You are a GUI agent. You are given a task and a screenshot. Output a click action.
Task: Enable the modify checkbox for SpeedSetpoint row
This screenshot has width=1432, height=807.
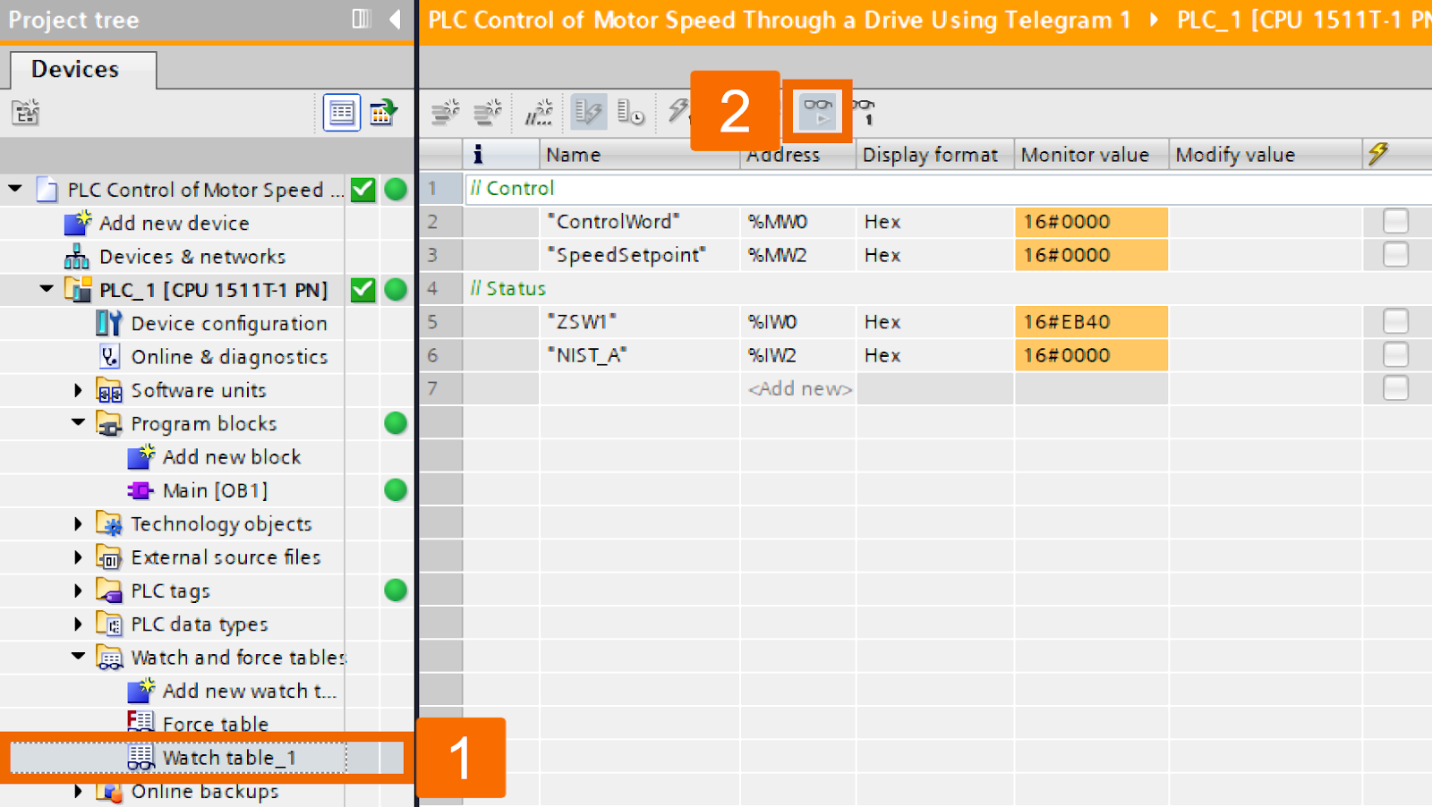[1395, 254]
